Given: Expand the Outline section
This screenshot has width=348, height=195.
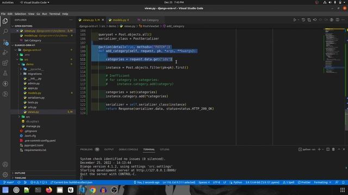Looking at the screenshot, I should tap(20, 173).
